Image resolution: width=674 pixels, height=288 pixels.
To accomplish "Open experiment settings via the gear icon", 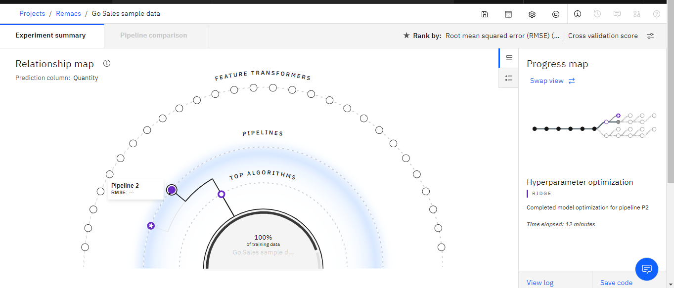I will [532, 14].
